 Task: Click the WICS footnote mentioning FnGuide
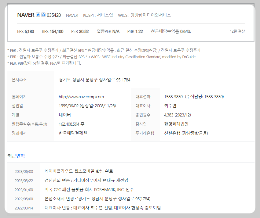101,57
